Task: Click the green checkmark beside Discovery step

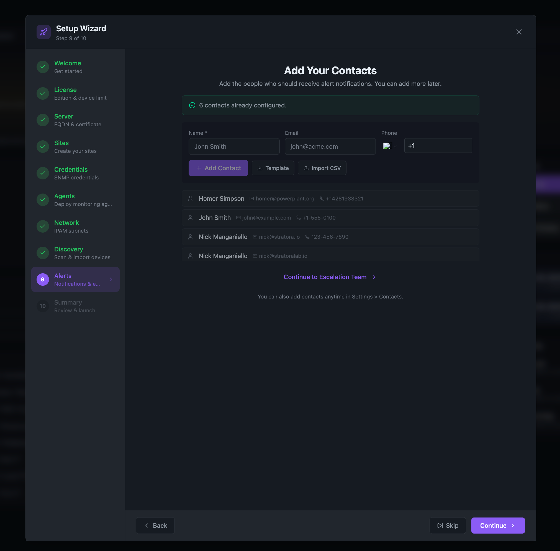Action: 43,253
